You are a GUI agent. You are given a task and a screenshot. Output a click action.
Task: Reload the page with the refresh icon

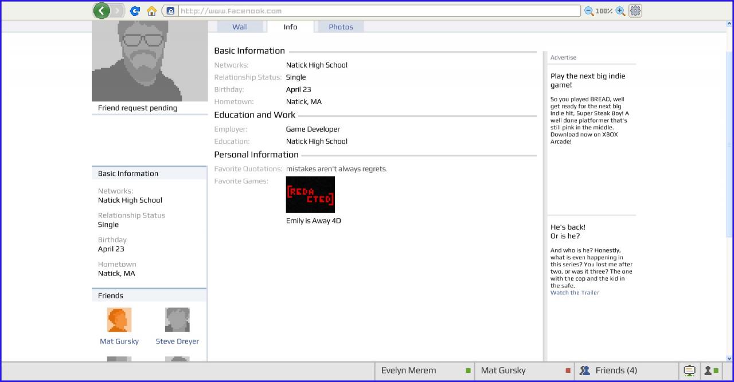pos(135,11)
